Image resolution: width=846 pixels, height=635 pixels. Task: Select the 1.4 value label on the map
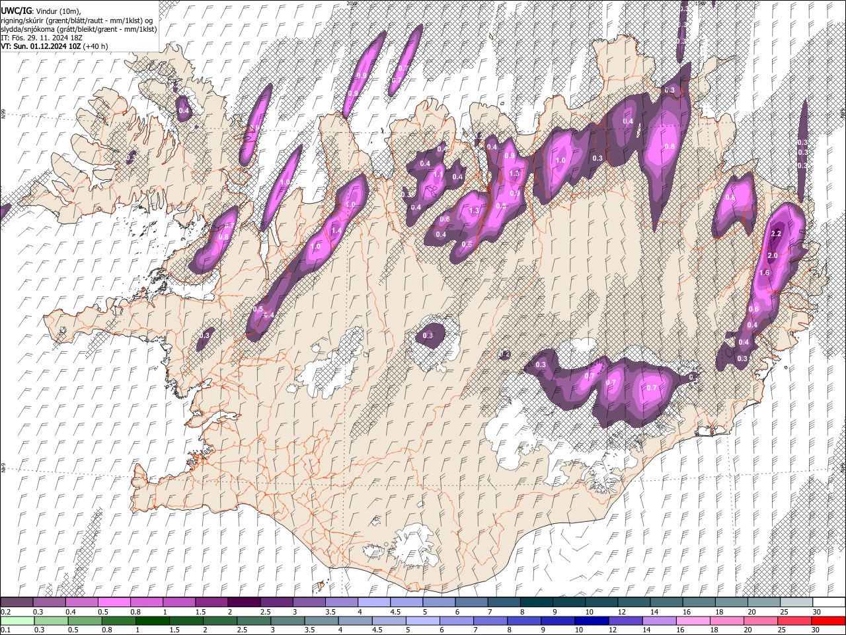coord(336,230)
